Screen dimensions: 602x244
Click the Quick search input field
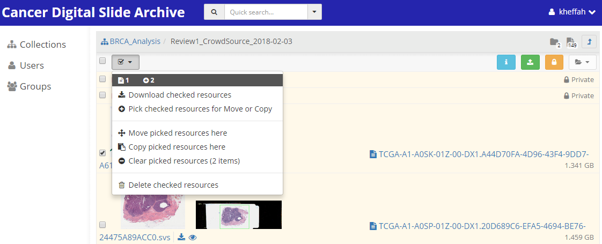(266, 12)
